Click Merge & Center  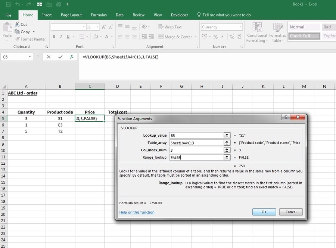click(175, 37)
